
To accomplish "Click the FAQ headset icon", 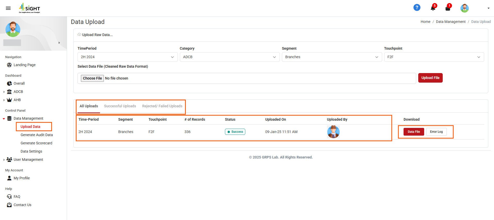I will (9, 197).
